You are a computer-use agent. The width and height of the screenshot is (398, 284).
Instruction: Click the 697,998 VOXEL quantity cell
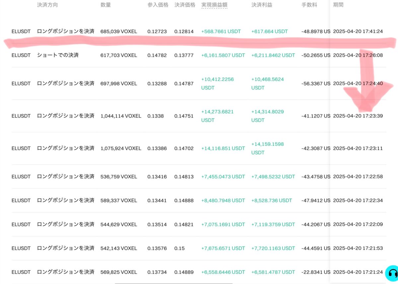click(x=119, y=84)
